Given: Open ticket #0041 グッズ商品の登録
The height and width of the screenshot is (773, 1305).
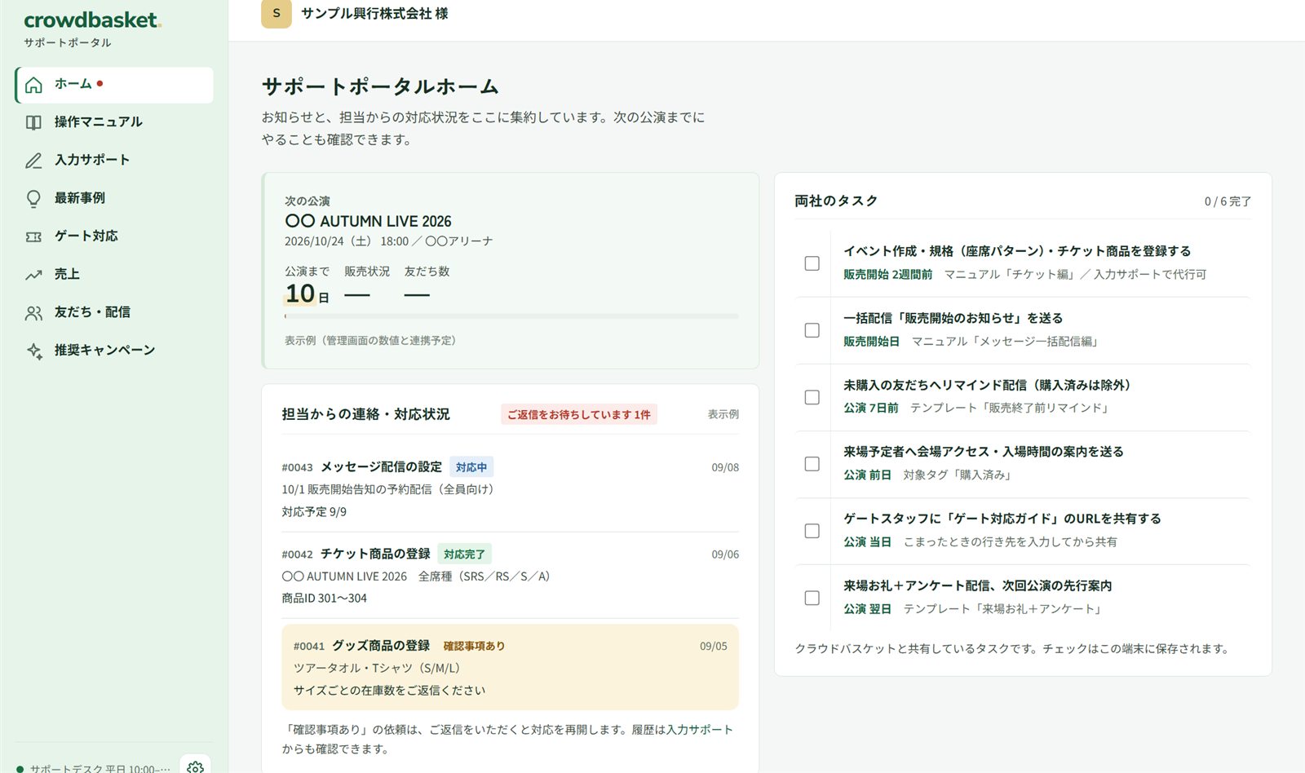Looking at the screenshot, I should [511, 667].
